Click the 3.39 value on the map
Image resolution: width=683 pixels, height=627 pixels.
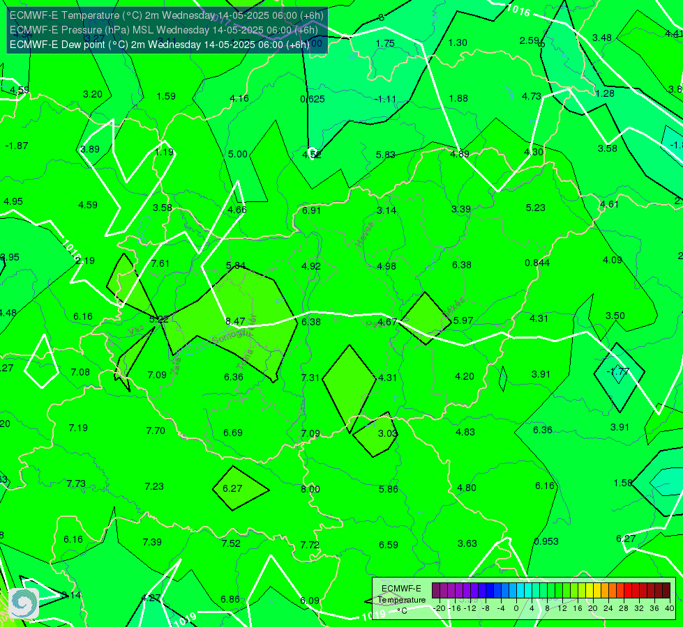pos(461,209)
